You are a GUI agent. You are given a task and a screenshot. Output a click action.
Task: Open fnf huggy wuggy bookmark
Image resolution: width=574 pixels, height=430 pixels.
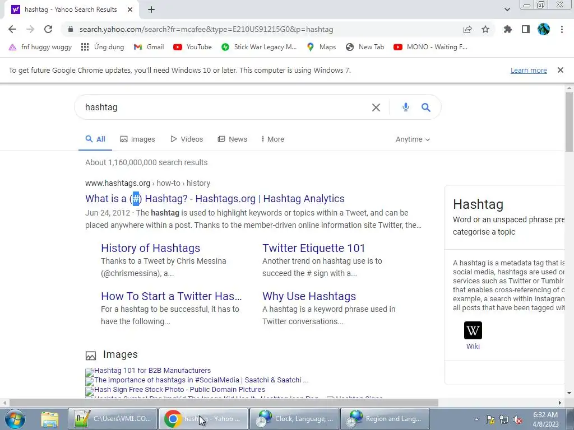(x=40, y=47)
